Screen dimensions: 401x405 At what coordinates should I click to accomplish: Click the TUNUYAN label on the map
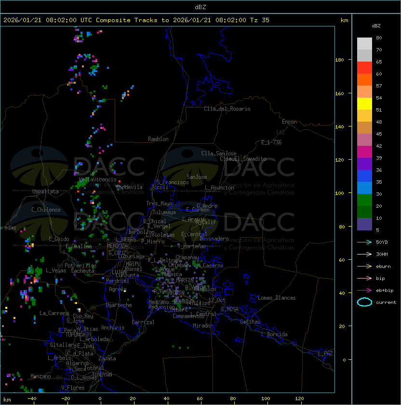point(102,374)
